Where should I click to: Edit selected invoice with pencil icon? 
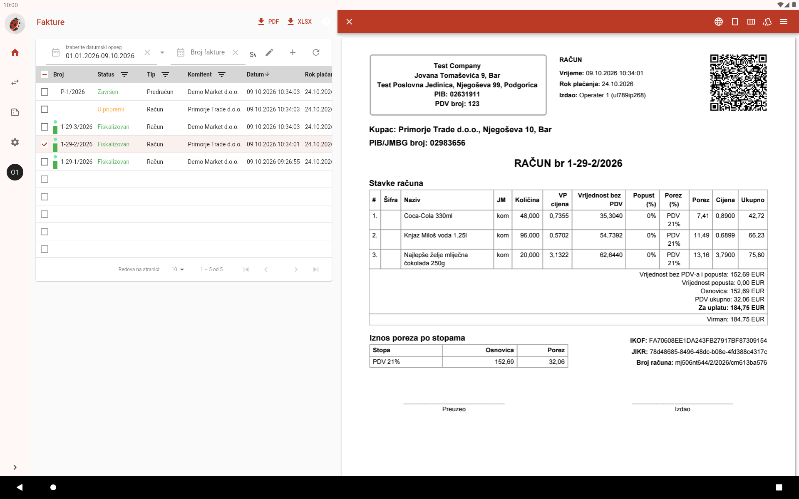[x=269, y=52]
